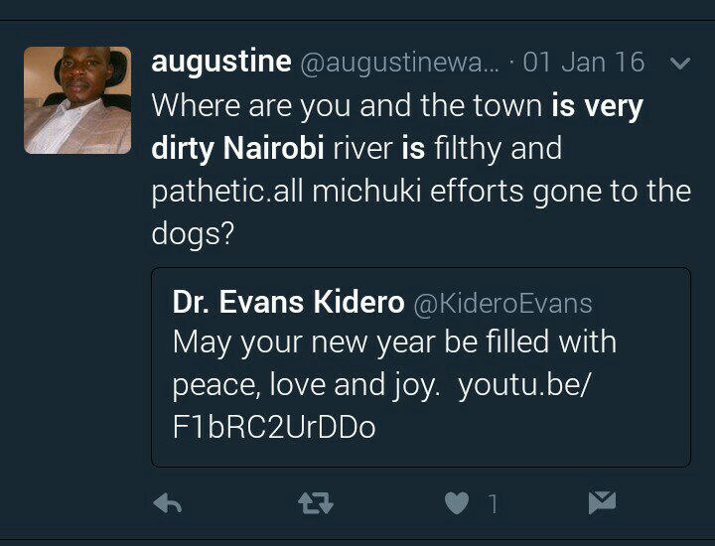Image resolution: width=715 pixels, height=546 pixels.
Task: Open augustine's profile photo
Action: coord(77,100)
